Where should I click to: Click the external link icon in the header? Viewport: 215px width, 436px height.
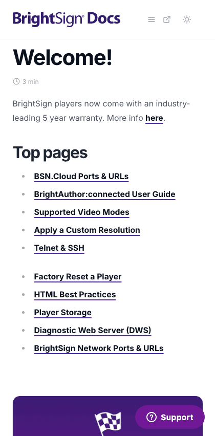[x=166, y=19]
